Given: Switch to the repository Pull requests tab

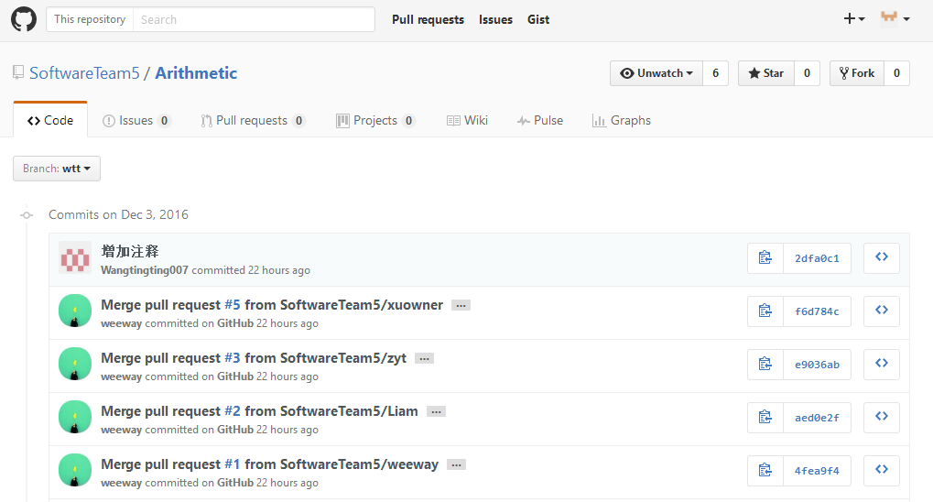Looking at the screenshot, I should [x=254, y=120].
